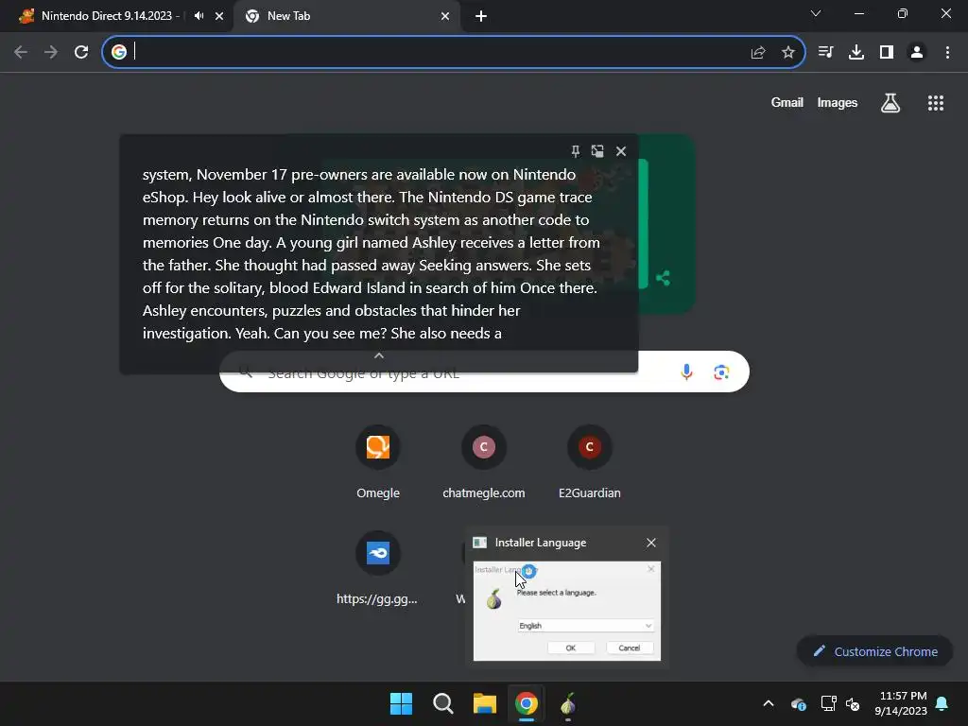This screenshot has height=726, width=968.
Task: Open Windows taskbar search
Action: tap(443, 703)
